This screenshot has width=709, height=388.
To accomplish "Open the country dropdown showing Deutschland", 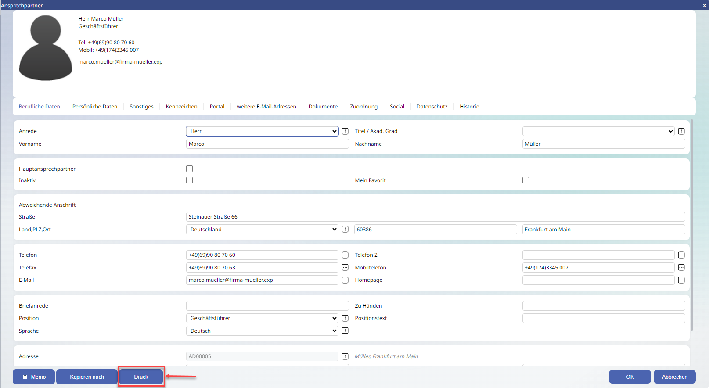I will [x=262, y=230].
